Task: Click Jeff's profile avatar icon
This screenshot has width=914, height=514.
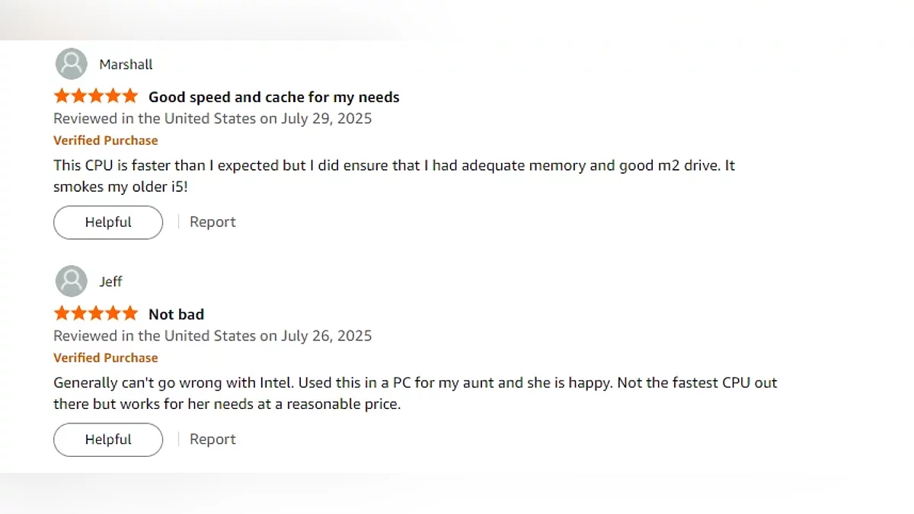Action: point(71,281)
